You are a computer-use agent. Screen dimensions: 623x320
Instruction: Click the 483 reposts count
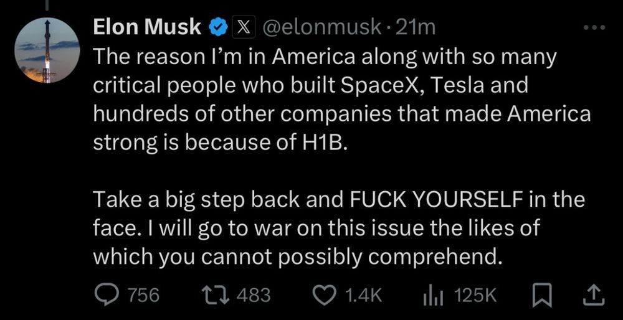254,294
